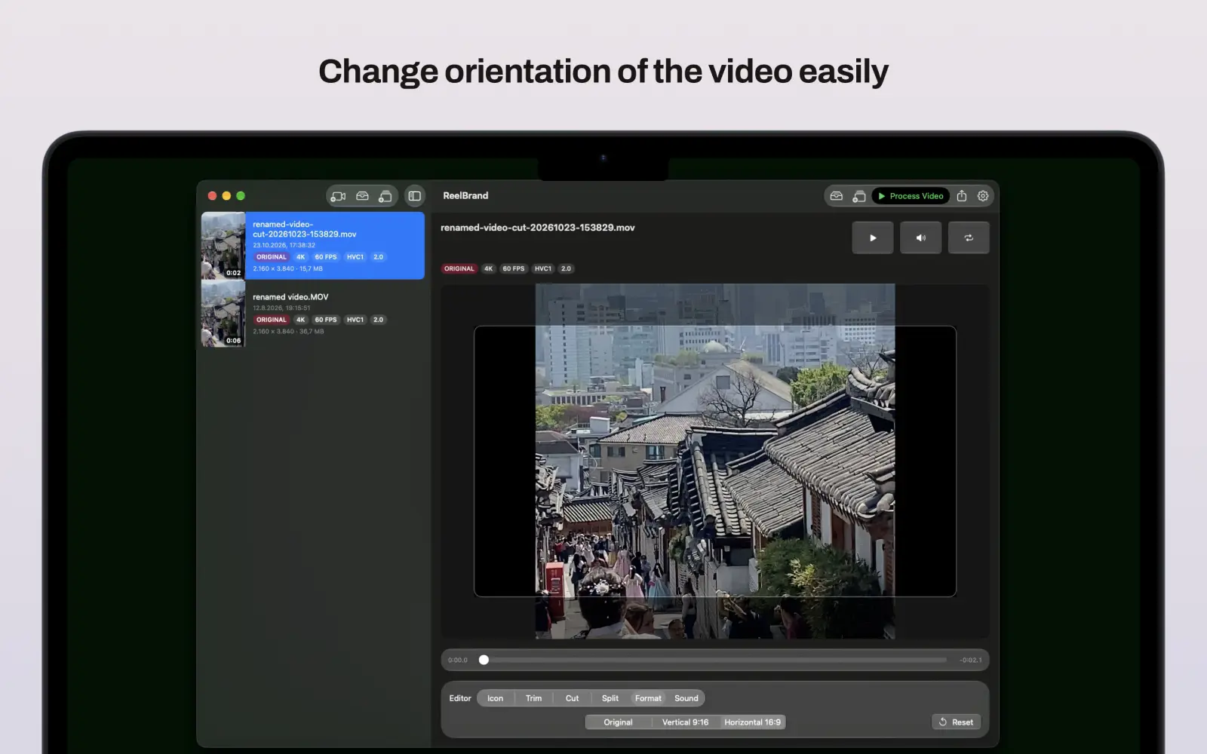Switch to the Cut editor tab
Screen dimensions: 1207x754
coord(572,698)
